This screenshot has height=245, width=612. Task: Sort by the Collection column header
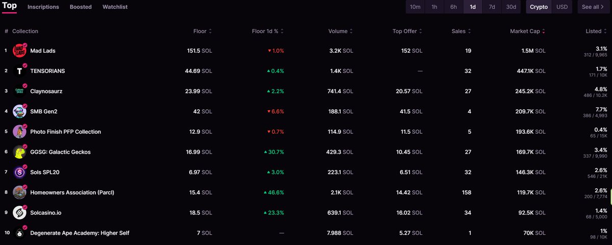(25, 31)
